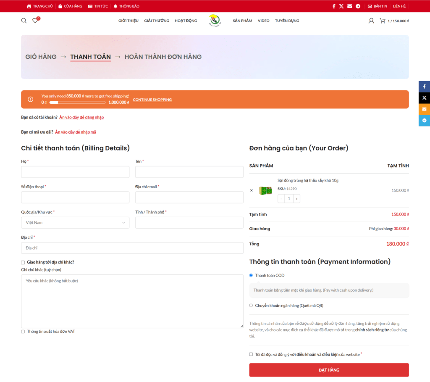
Task: Open the 'Sản phẩm' menu item
Action: pos(242,21)
